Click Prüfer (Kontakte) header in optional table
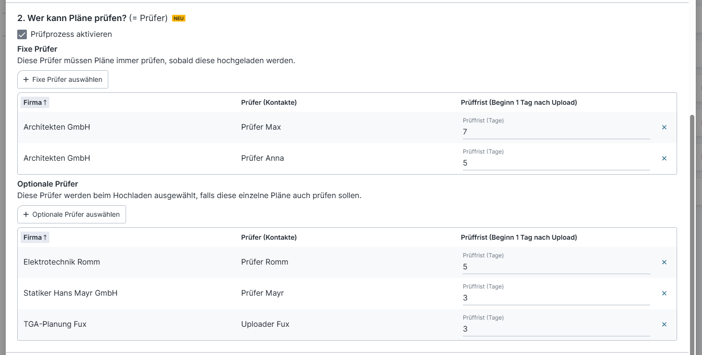 tap(269, 237)
